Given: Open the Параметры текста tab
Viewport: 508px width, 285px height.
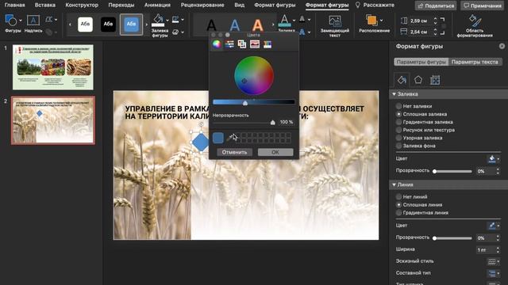Looking at the screenshot, I should [475, 62].
